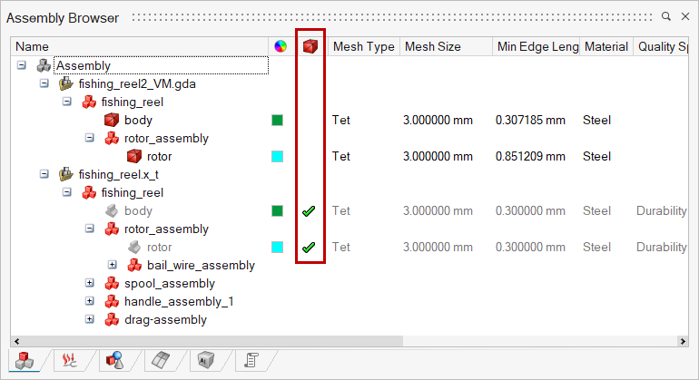Click the scroll right arrow
699x380 pixels.
(683, 341)
